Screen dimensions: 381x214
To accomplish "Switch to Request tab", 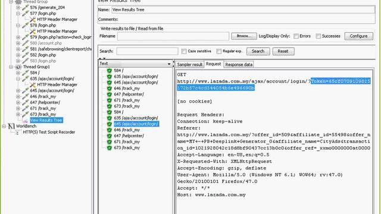I will (214, 64).
